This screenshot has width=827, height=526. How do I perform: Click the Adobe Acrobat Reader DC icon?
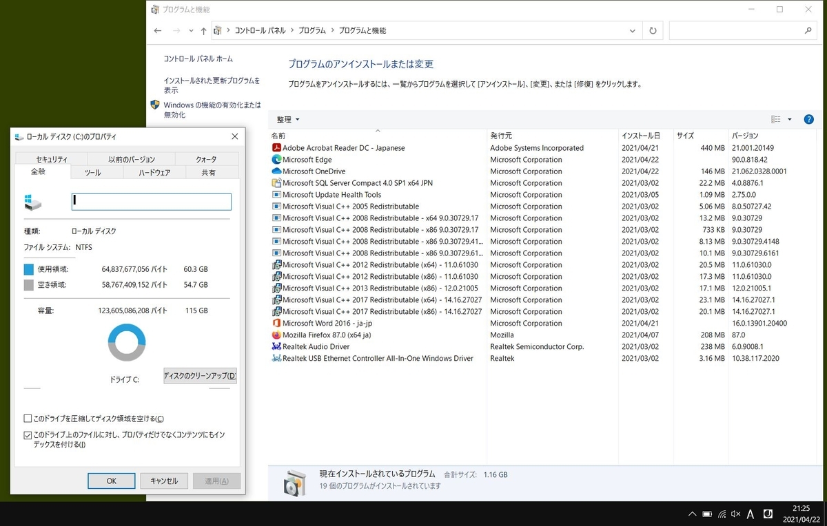[x=276, y=148]
